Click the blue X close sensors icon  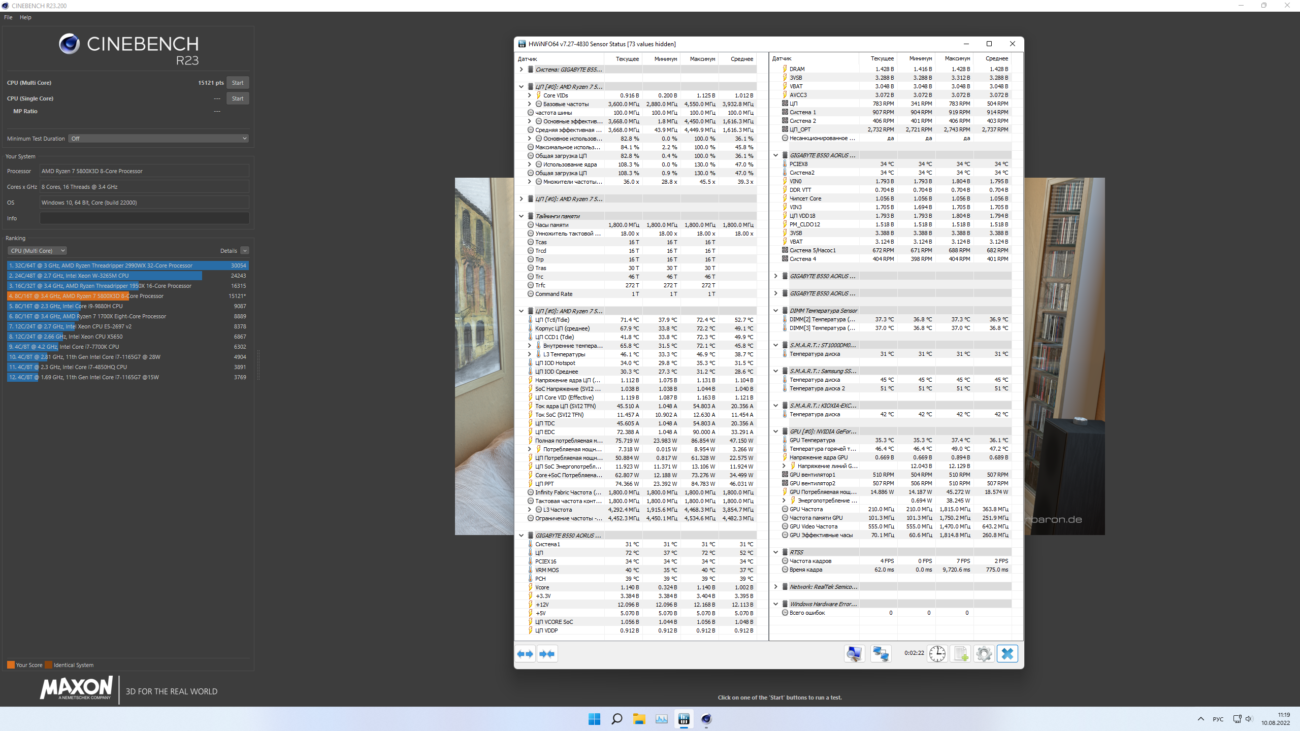[x=1007, y=654]
